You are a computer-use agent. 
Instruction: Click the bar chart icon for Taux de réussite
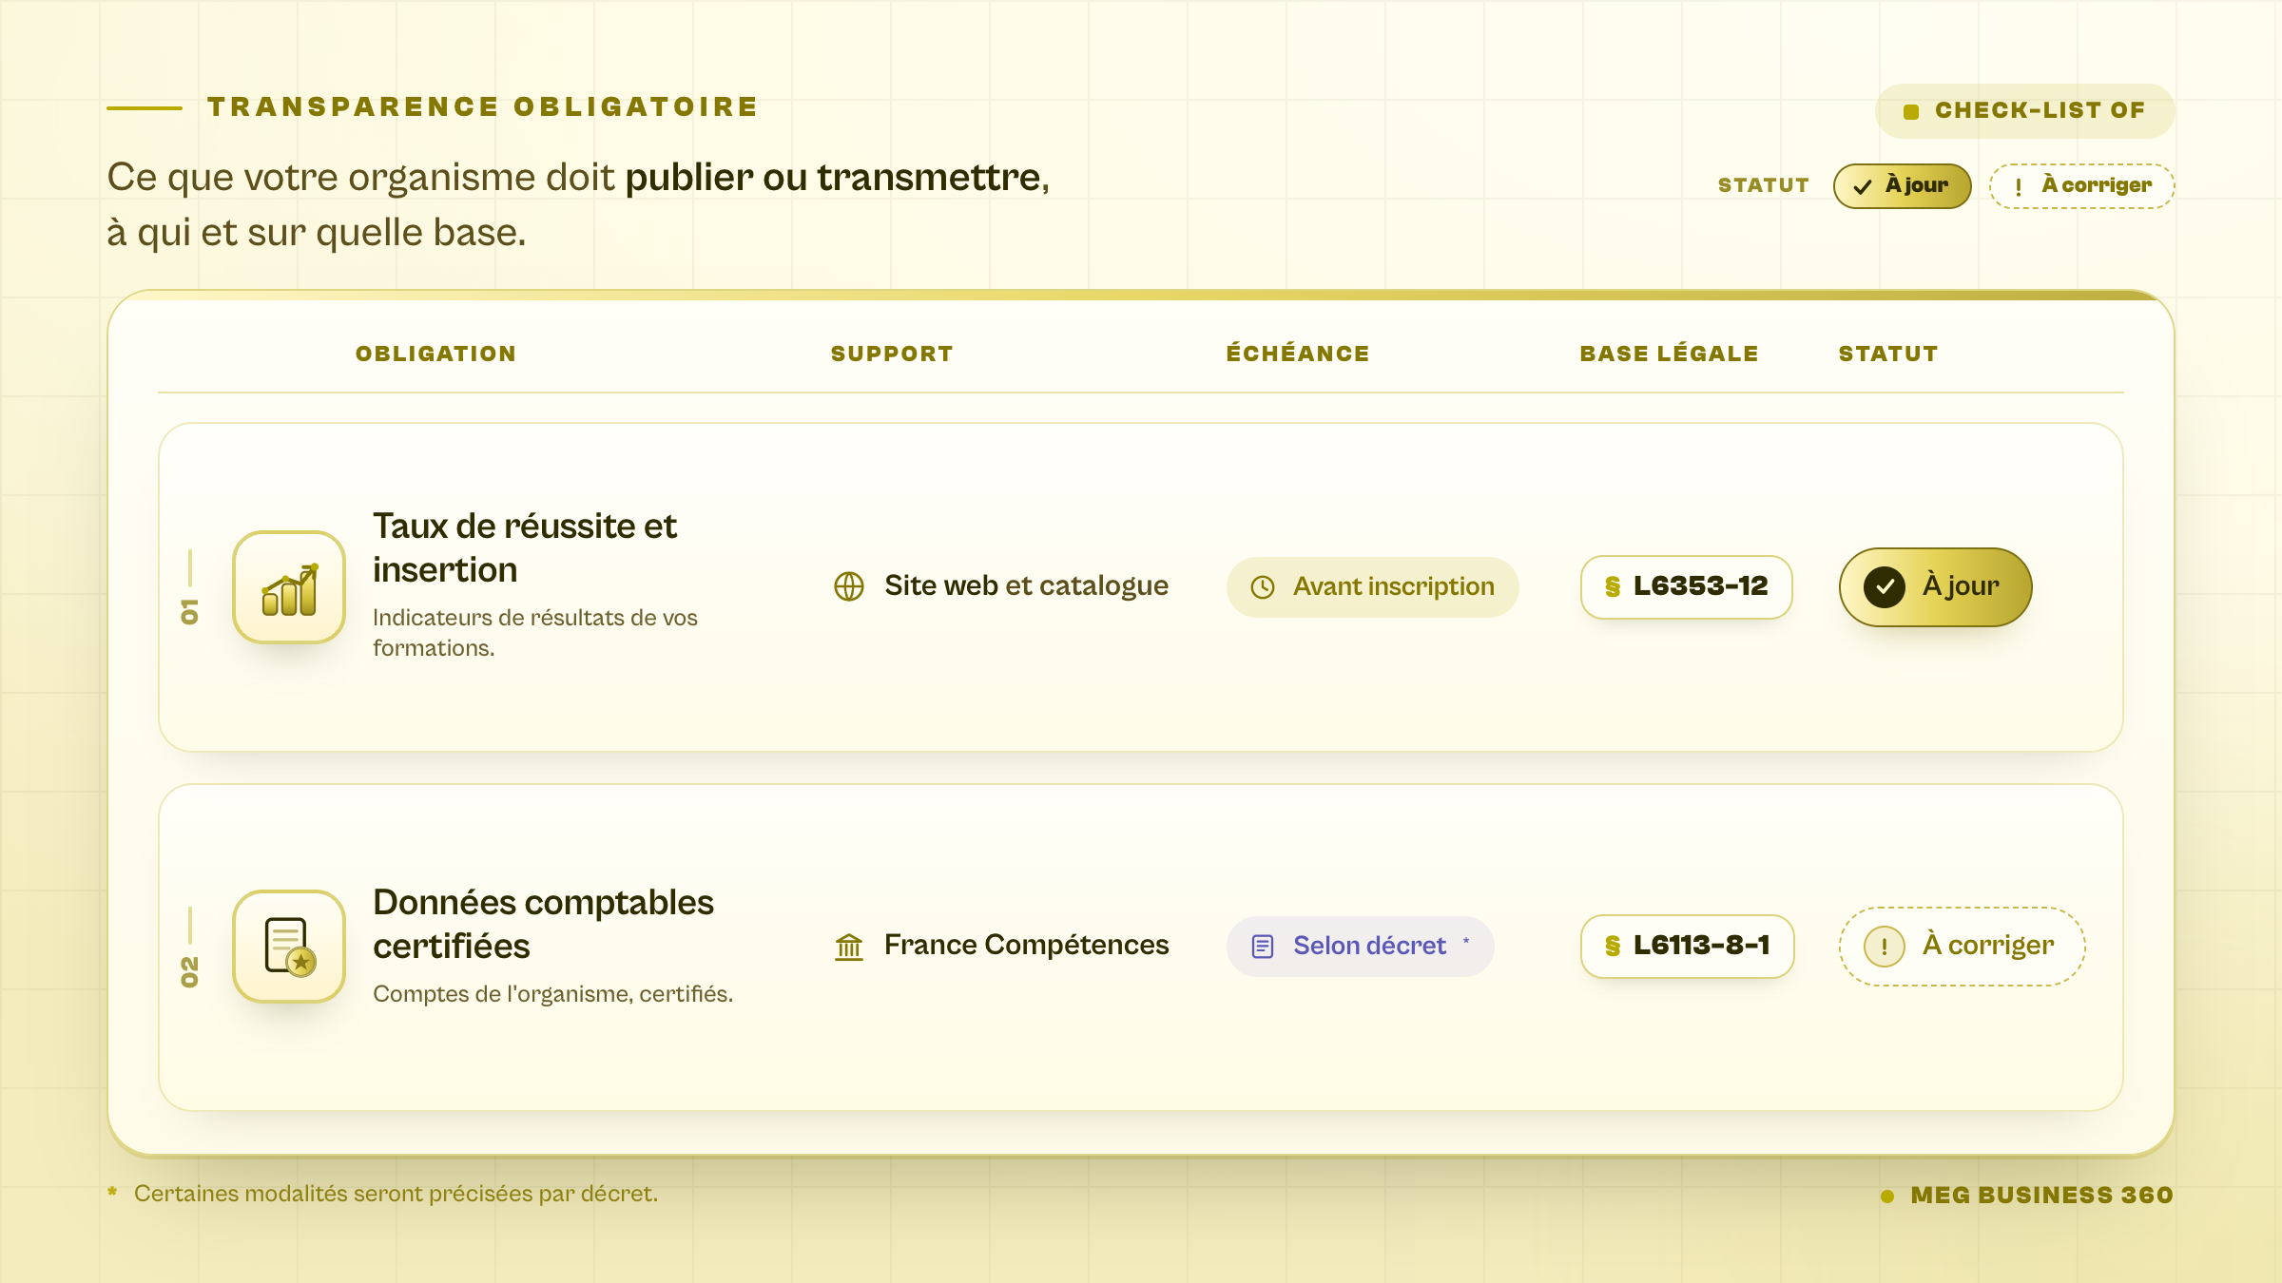pyautogui.click(x=289, y=587)
